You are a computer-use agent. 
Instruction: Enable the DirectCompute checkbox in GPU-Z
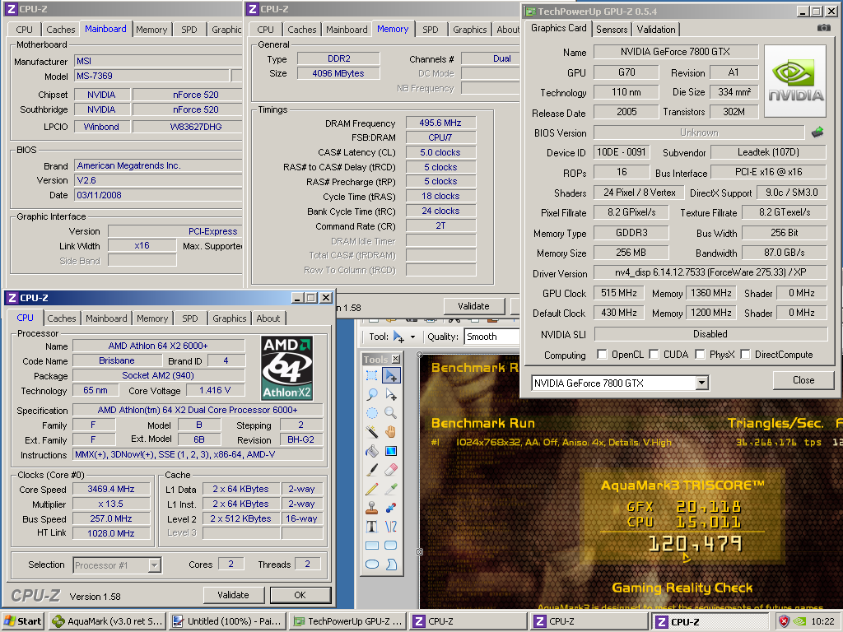(x=745, y=354)
